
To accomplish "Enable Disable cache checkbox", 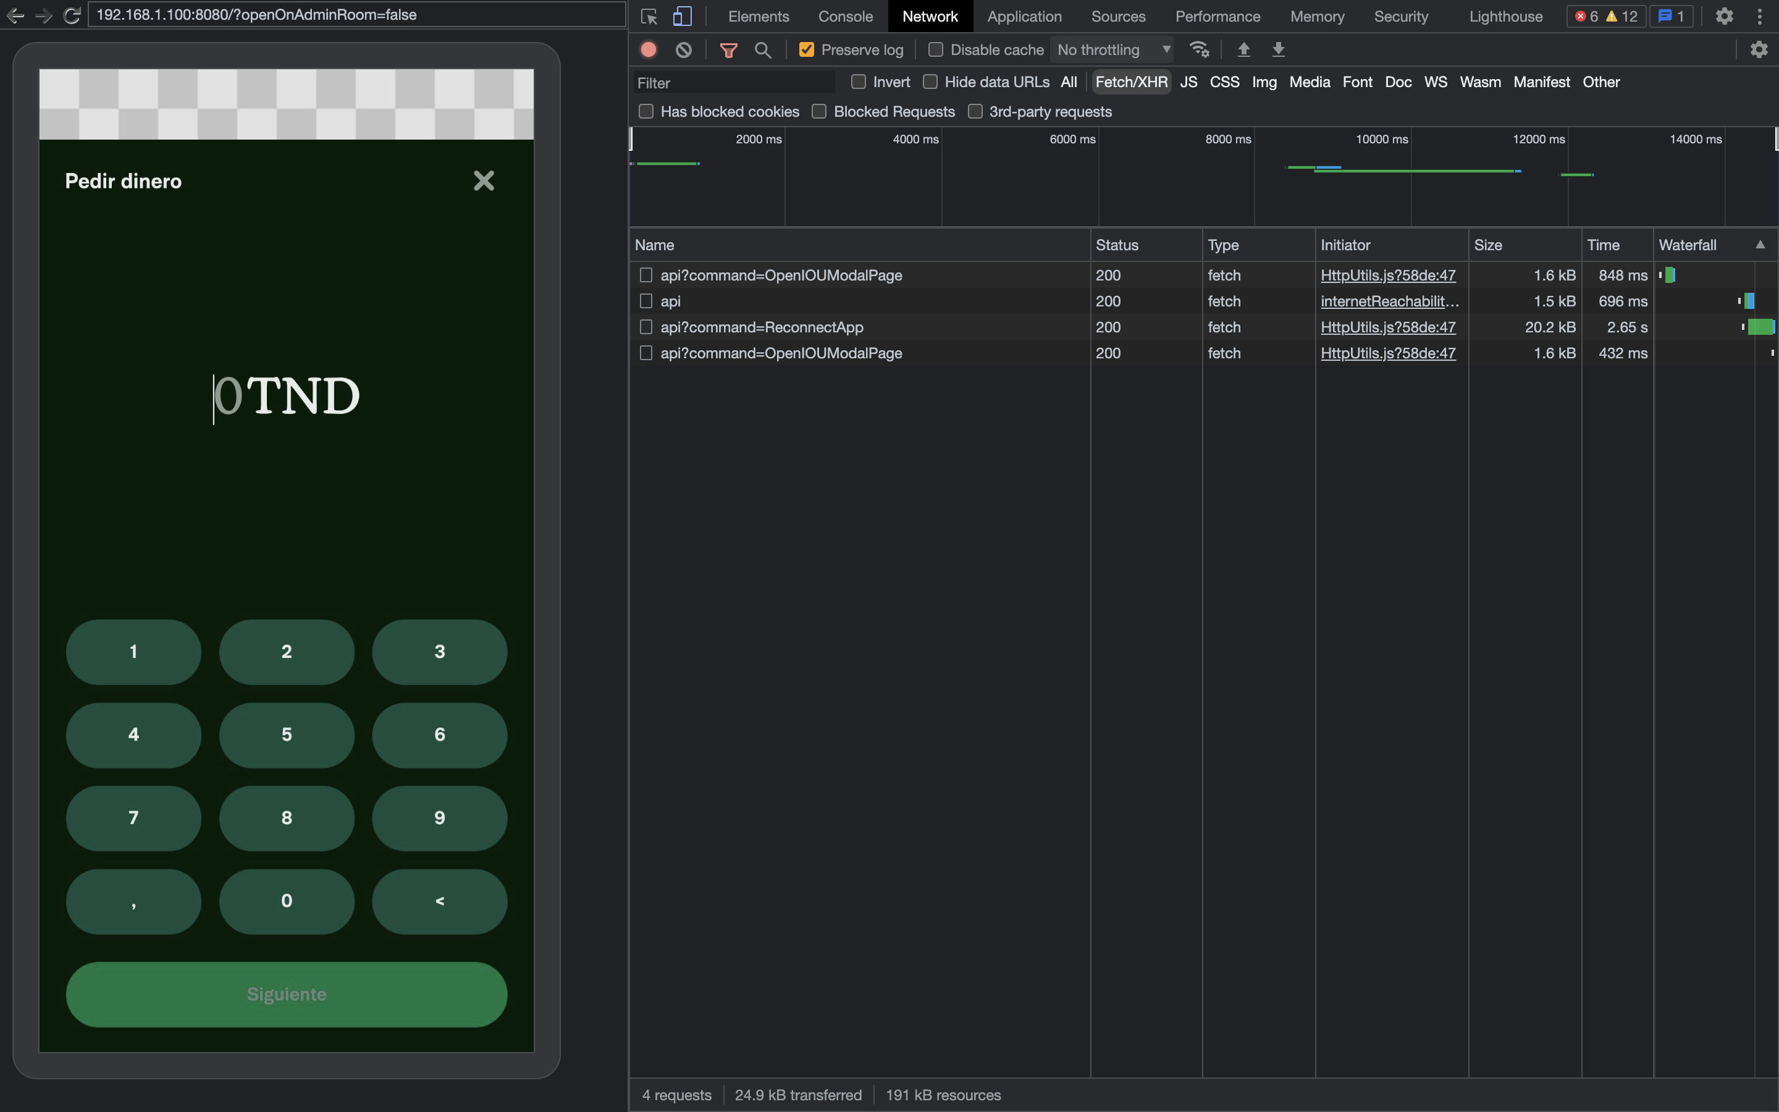I will (936, 49).
